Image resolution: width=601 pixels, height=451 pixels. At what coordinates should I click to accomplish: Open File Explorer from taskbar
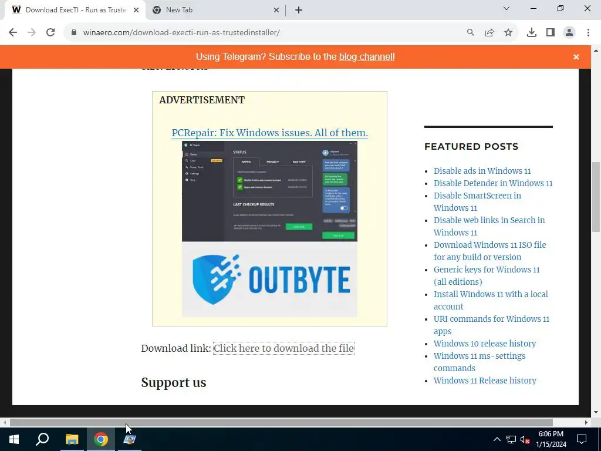tap(72, 439)
